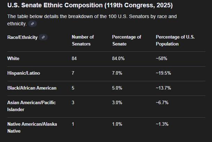Select the 7.0% Senate percentage cell
The height and width of the screenshot is (142, 212).
117,73
